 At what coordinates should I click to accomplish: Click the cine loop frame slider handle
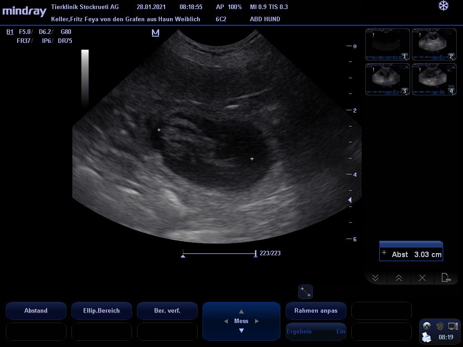point(255,254)
